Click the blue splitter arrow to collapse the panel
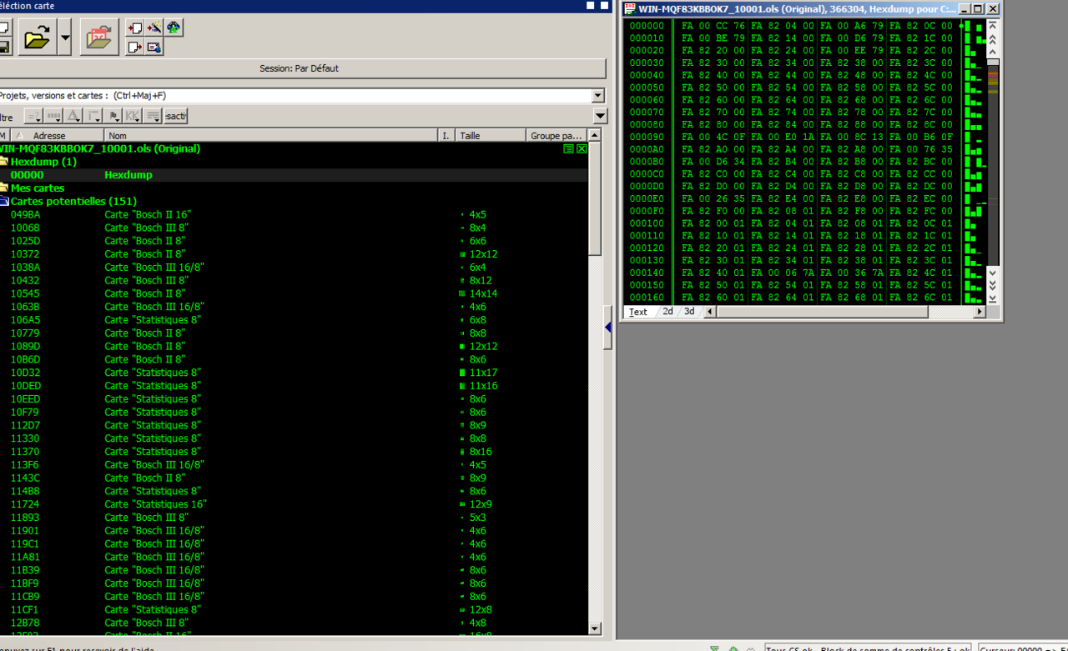The width and height of the screenshot is (1068, 651). pos(608,328)
